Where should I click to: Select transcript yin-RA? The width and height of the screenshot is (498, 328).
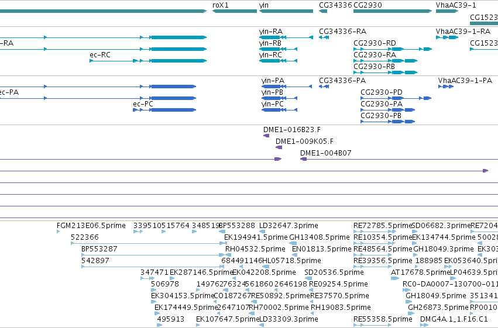tap(286, 37)
